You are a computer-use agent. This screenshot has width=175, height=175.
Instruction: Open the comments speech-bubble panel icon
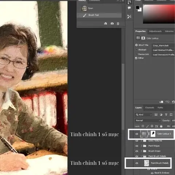click(x=129, y=8)
